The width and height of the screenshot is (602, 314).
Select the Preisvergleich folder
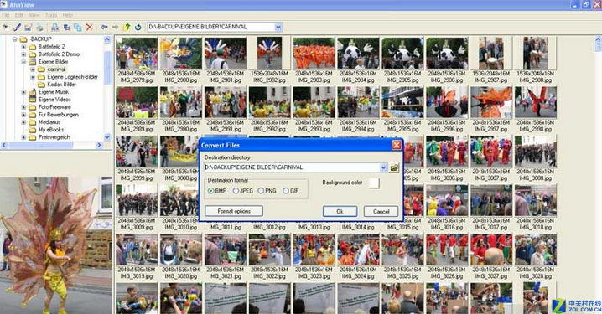[x=54, y=137]
